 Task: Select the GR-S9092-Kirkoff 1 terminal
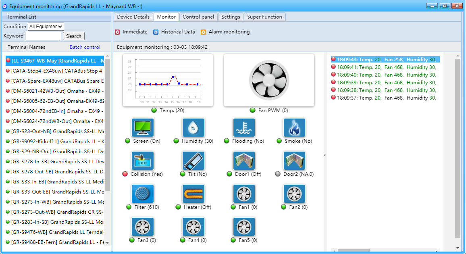click(55, 142)
